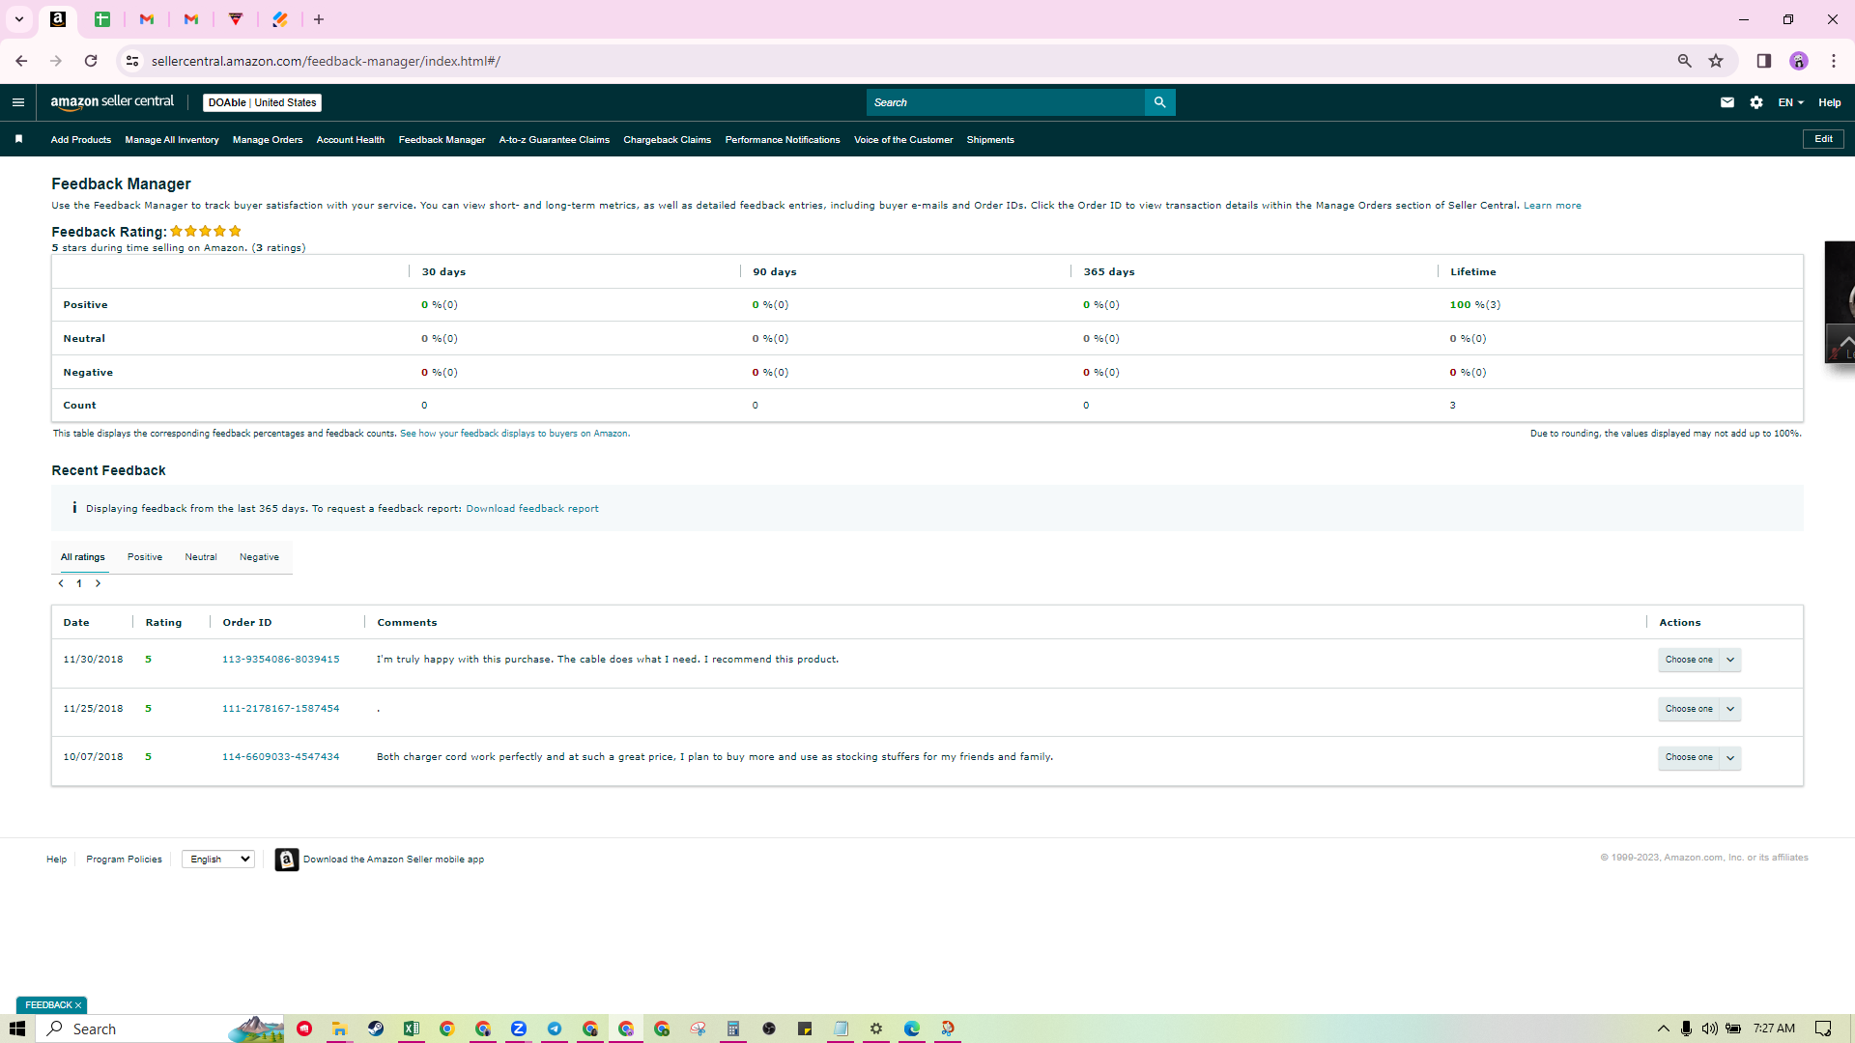Open a new browser tab
Screen dimensions: 1855x1043
[319, 19]
